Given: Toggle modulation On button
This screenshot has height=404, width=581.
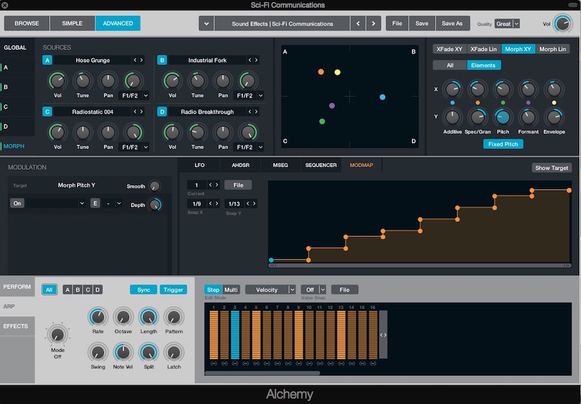Looking at the screenshot, I should click(17, 203).
